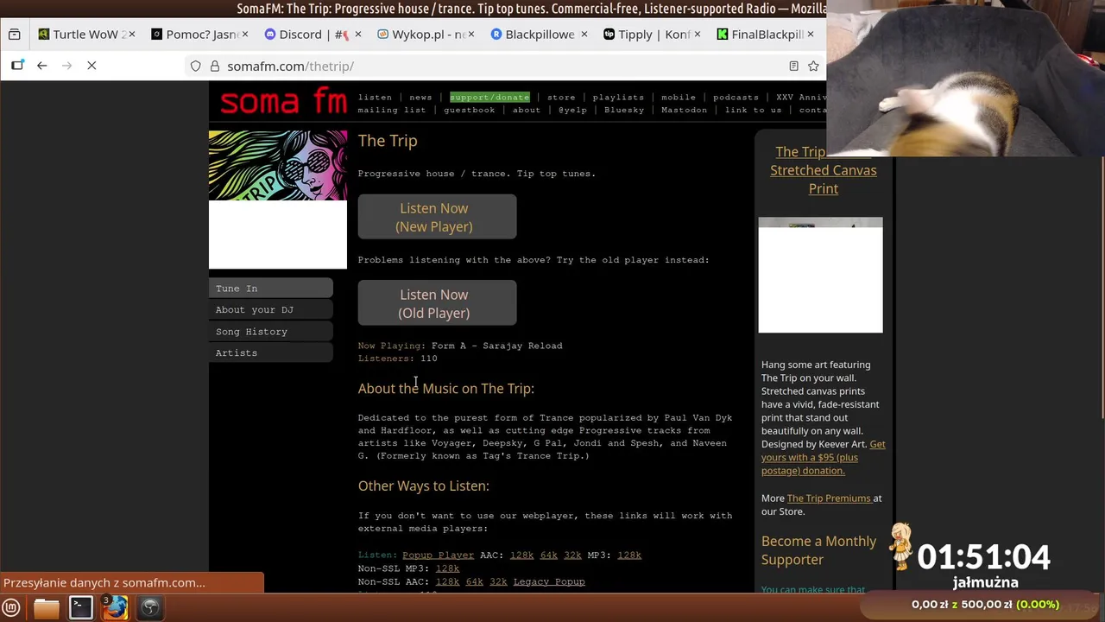This screenshot has width=1105, height=622.
Task: Open the Bluesky link
Action: (624, 110)
